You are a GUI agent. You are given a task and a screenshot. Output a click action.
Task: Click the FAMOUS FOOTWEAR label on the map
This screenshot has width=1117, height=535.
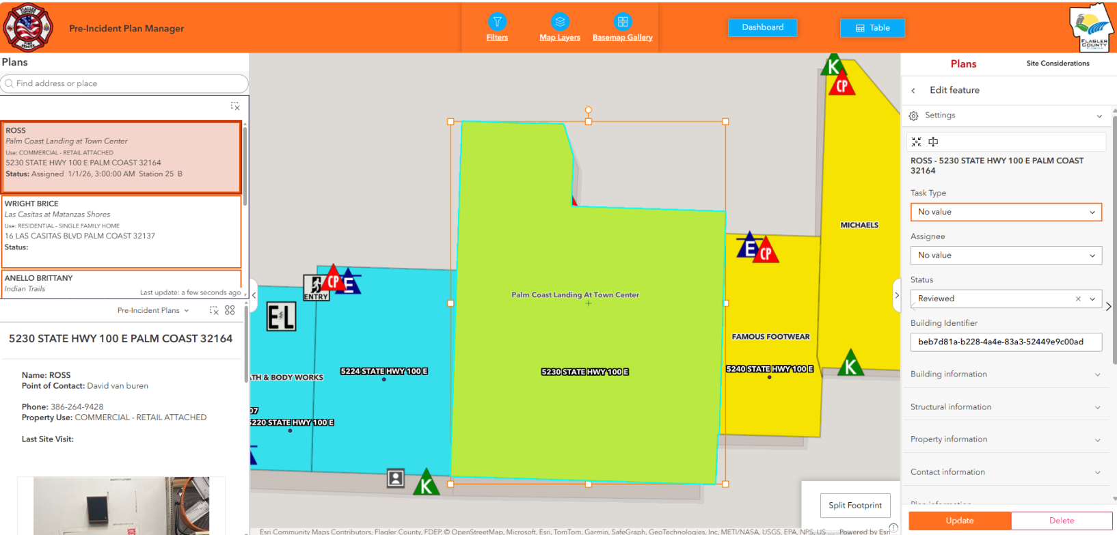pyautogui.click(x=770, y=337)
